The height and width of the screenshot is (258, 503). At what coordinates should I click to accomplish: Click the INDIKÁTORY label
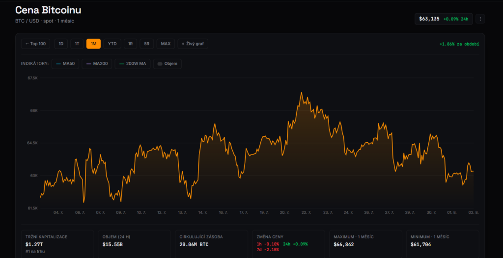35,64
